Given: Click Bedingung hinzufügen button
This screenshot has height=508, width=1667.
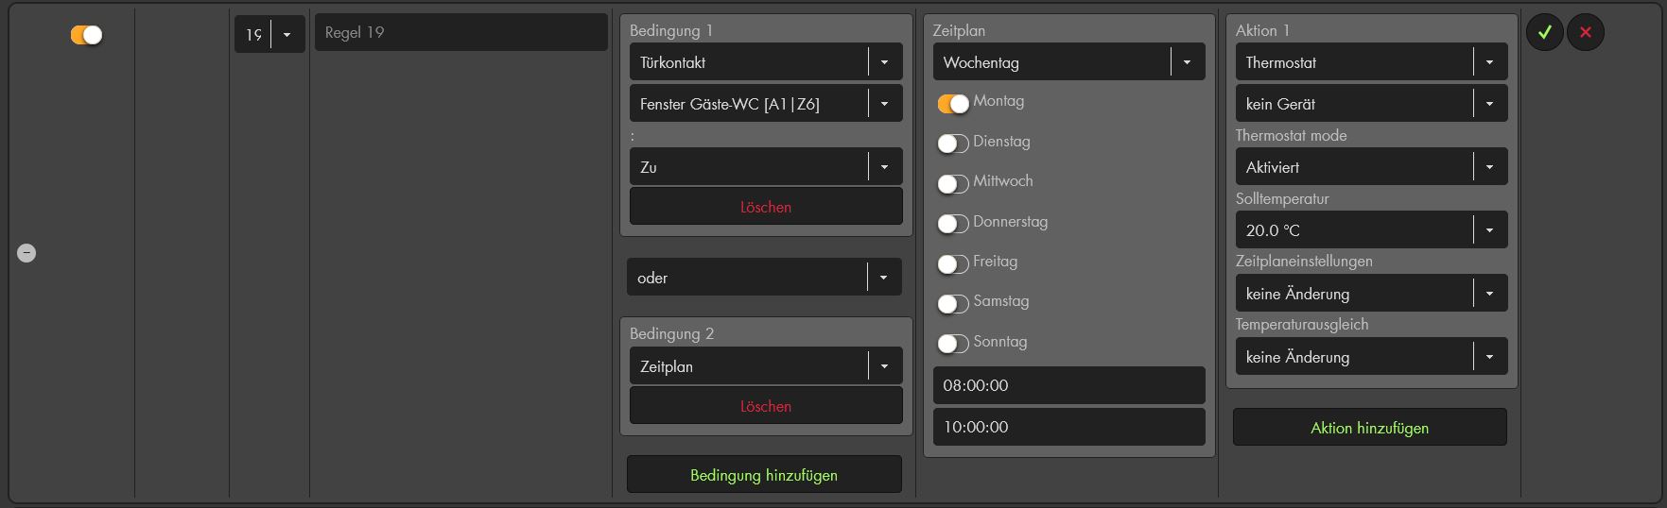Looking at the screenshot, I should tap(763, 475).
